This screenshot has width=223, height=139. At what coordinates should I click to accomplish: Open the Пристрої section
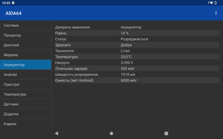coord(25,84)
